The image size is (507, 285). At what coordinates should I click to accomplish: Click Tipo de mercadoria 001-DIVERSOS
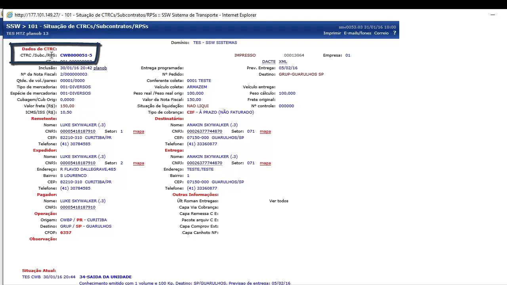tap(75, 87)
